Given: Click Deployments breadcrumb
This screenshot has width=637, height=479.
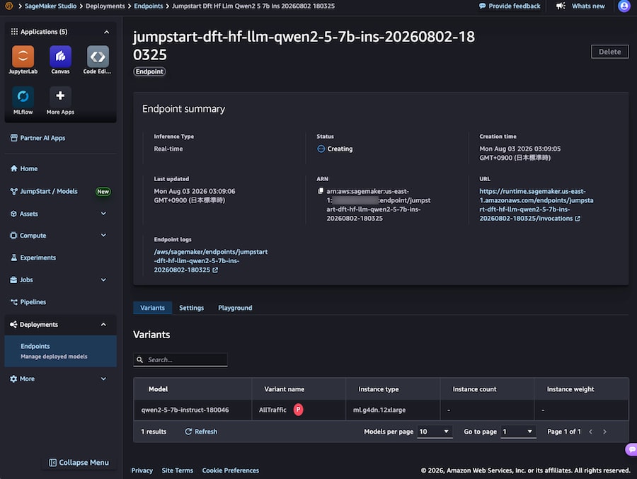Looking at the screenshot, I should (105, 6).
